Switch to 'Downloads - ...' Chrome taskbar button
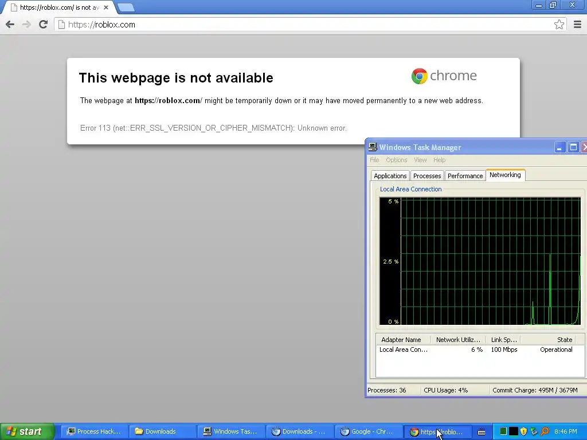Screen dimensions: 587x440 point(299,431)
